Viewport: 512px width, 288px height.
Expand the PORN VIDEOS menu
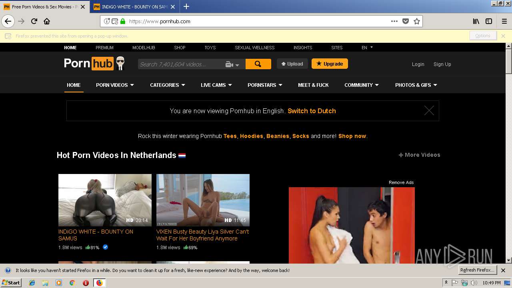[x=115, y=85]
